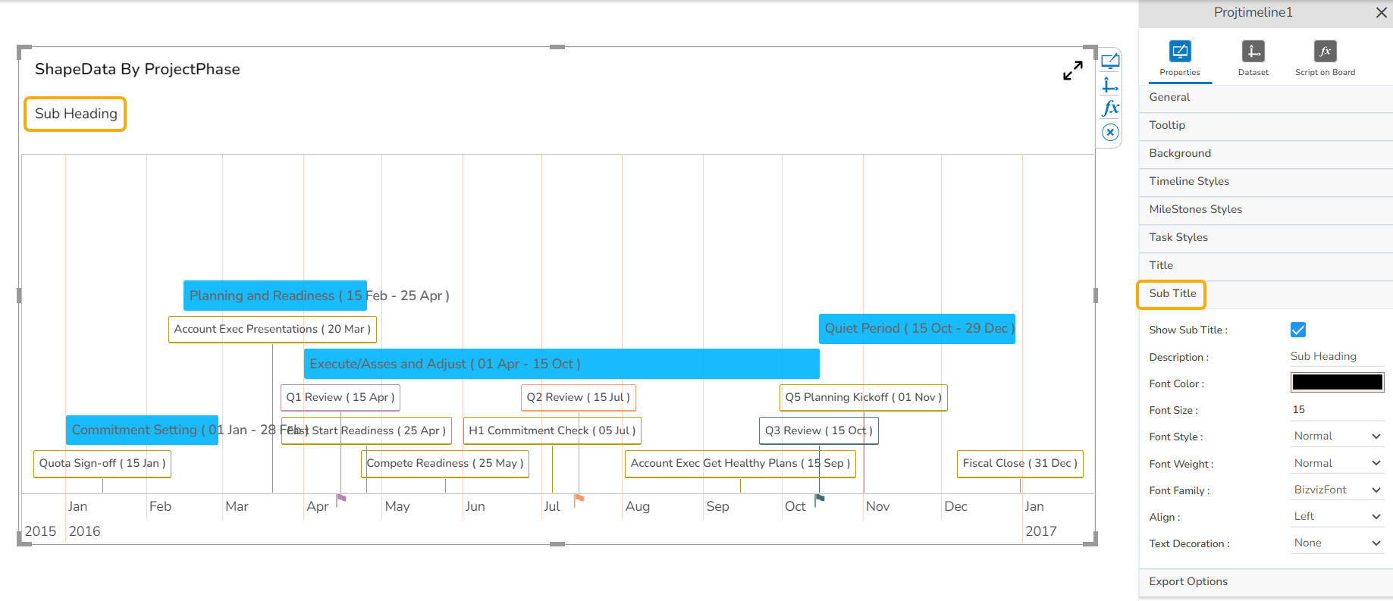Click the Sub Heading chart subtitle
This screenshot has height=601, width=1393.
point(76,114)
